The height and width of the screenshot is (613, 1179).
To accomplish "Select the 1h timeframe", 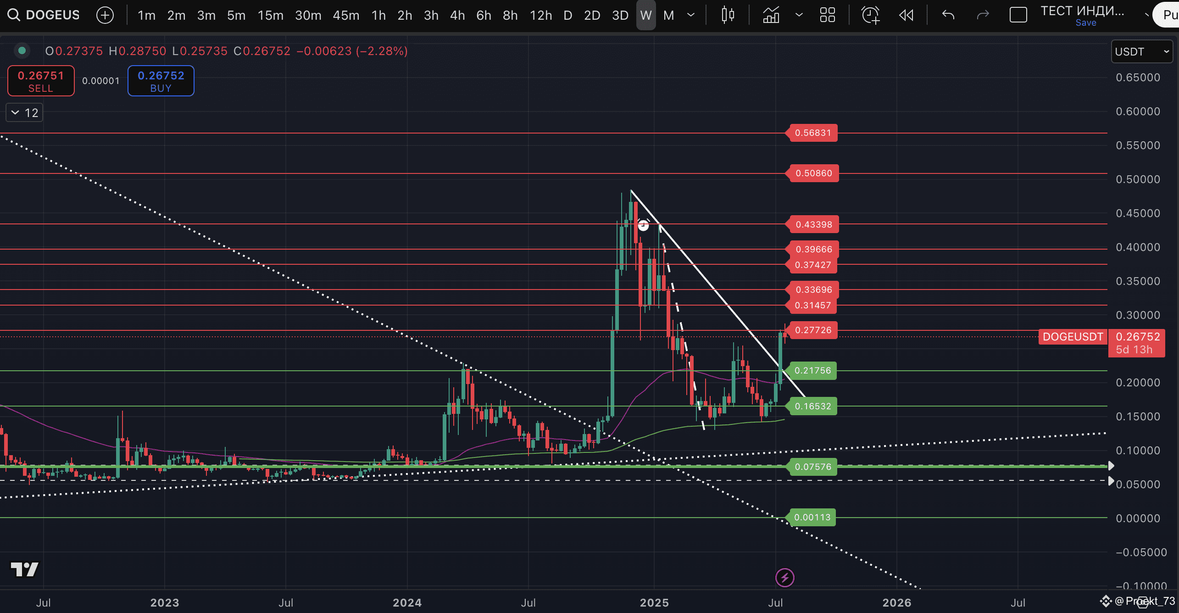I will 378,15.
